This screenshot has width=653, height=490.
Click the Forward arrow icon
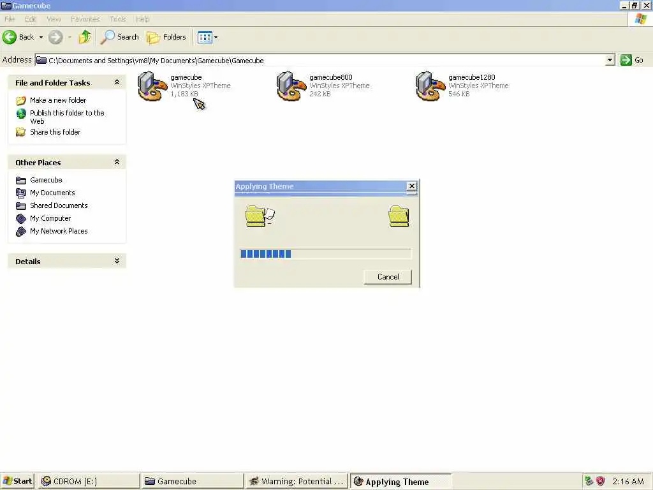click(55, 37)
